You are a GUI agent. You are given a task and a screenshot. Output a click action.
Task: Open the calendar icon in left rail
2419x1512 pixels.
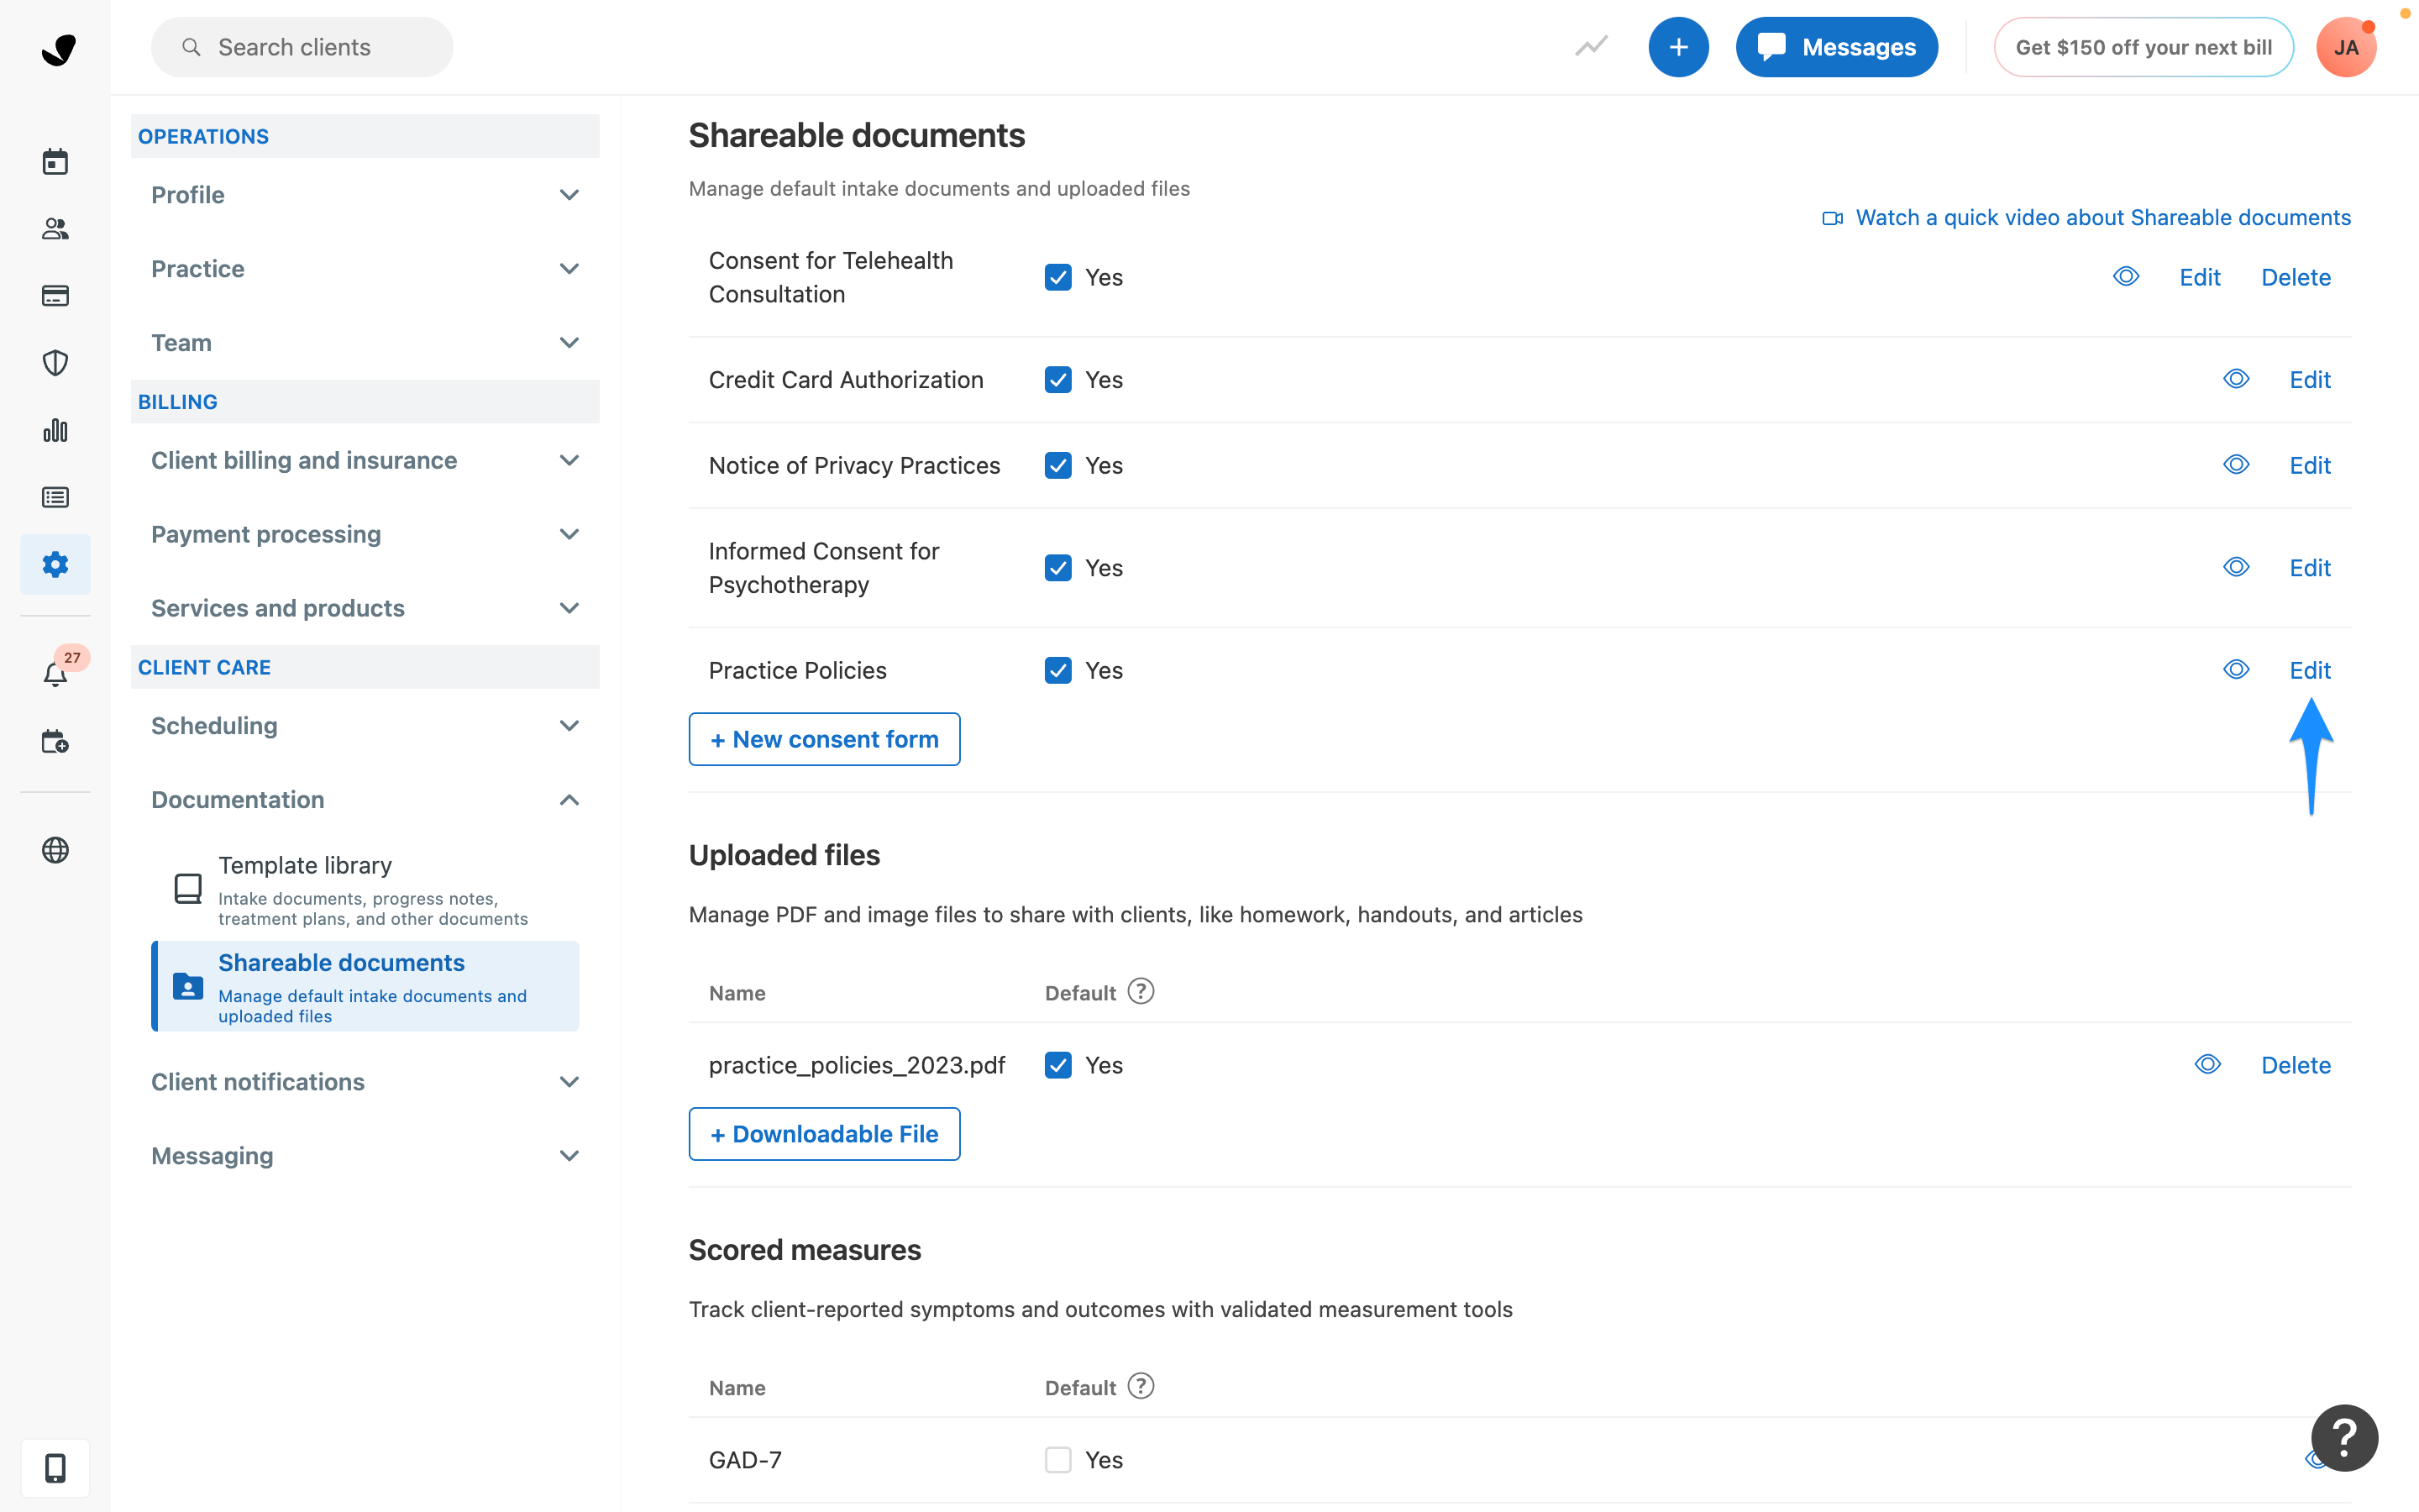click(x=55, y=161)
